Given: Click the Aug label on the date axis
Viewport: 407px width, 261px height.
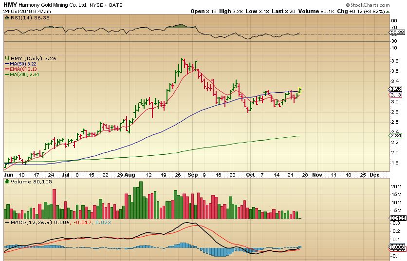Looking at the screenshot, I should (129, 175).
